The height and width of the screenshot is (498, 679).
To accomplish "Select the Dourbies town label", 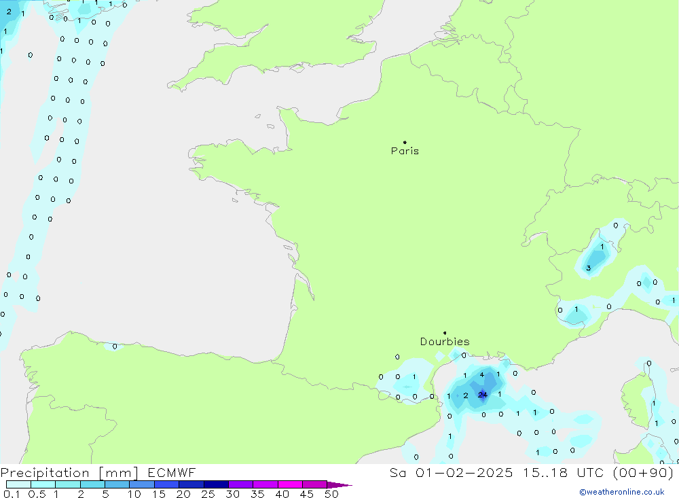I will tap(445, 342).
